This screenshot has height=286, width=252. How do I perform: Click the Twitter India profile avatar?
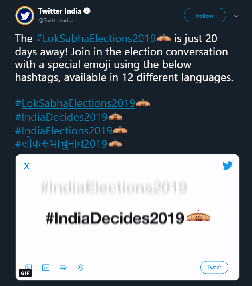(25, 16)
